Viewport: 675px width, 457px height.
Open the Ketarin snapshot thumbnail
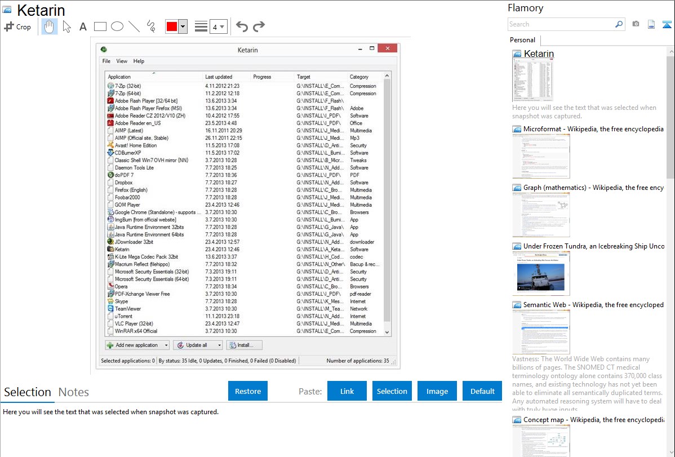(x=532, y=80)
